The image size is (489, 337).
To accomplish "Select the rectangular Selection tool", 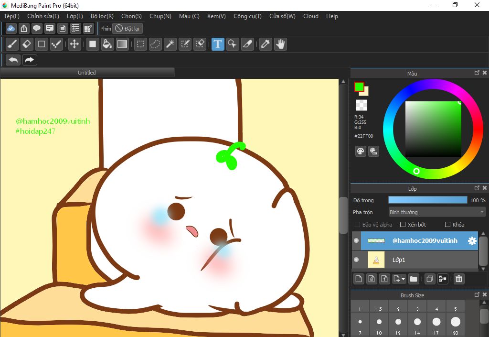I will 140,44.
